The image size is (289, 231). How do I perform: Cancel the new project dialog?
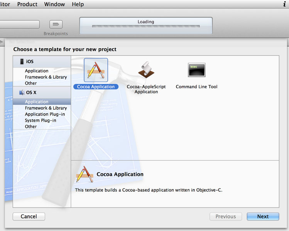tap(29, 216)
